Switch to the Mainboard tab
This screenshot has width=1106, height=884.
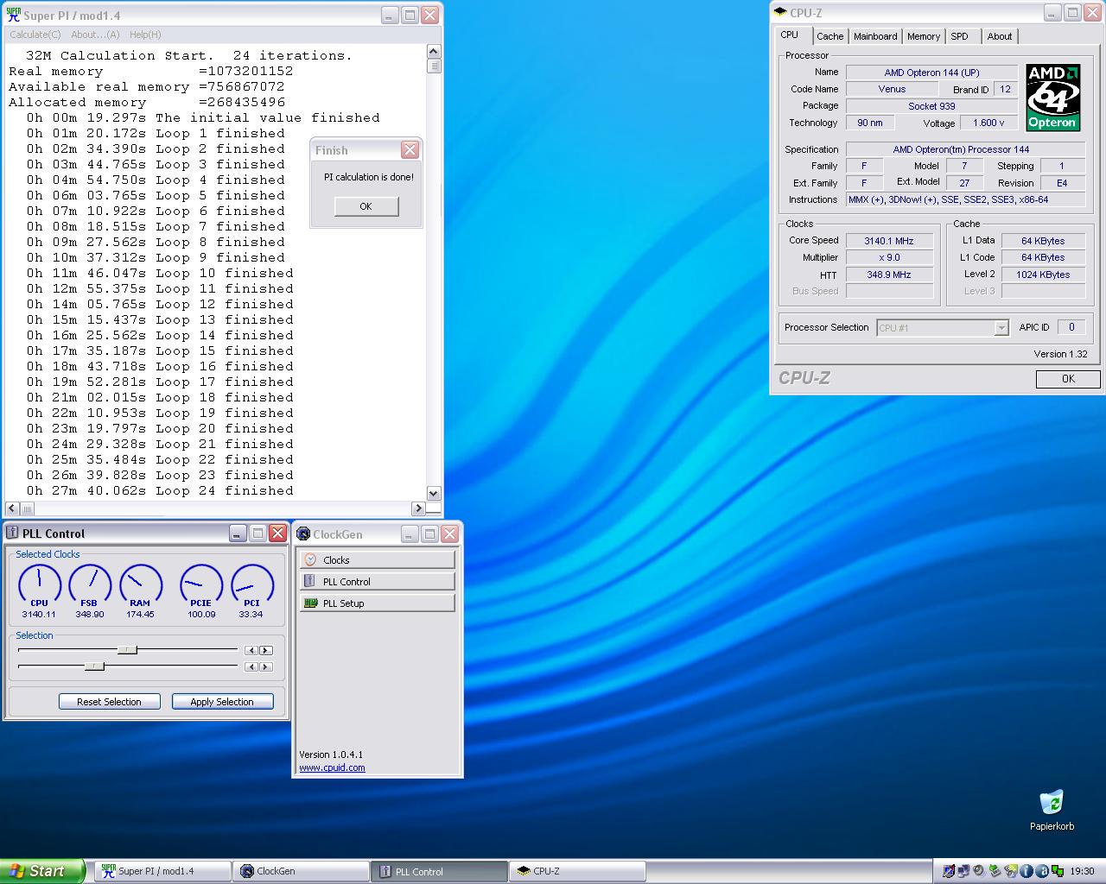coord(874,36)
